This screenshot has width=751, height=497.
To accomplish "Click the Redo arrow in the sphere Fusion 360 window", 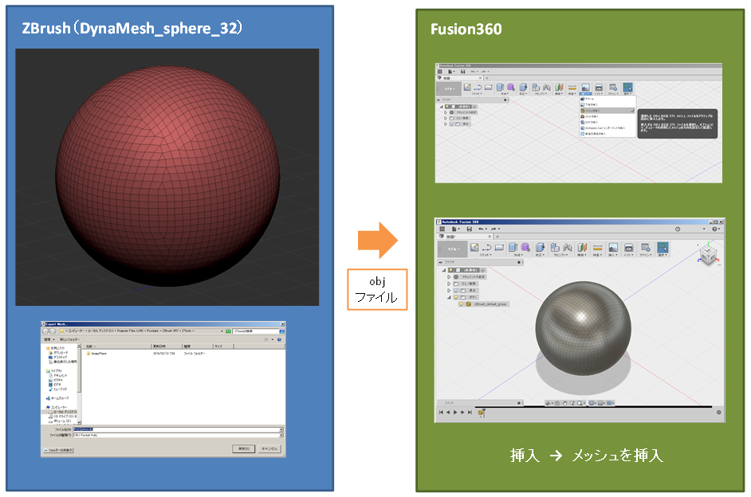I will click(x=493, y=229).
